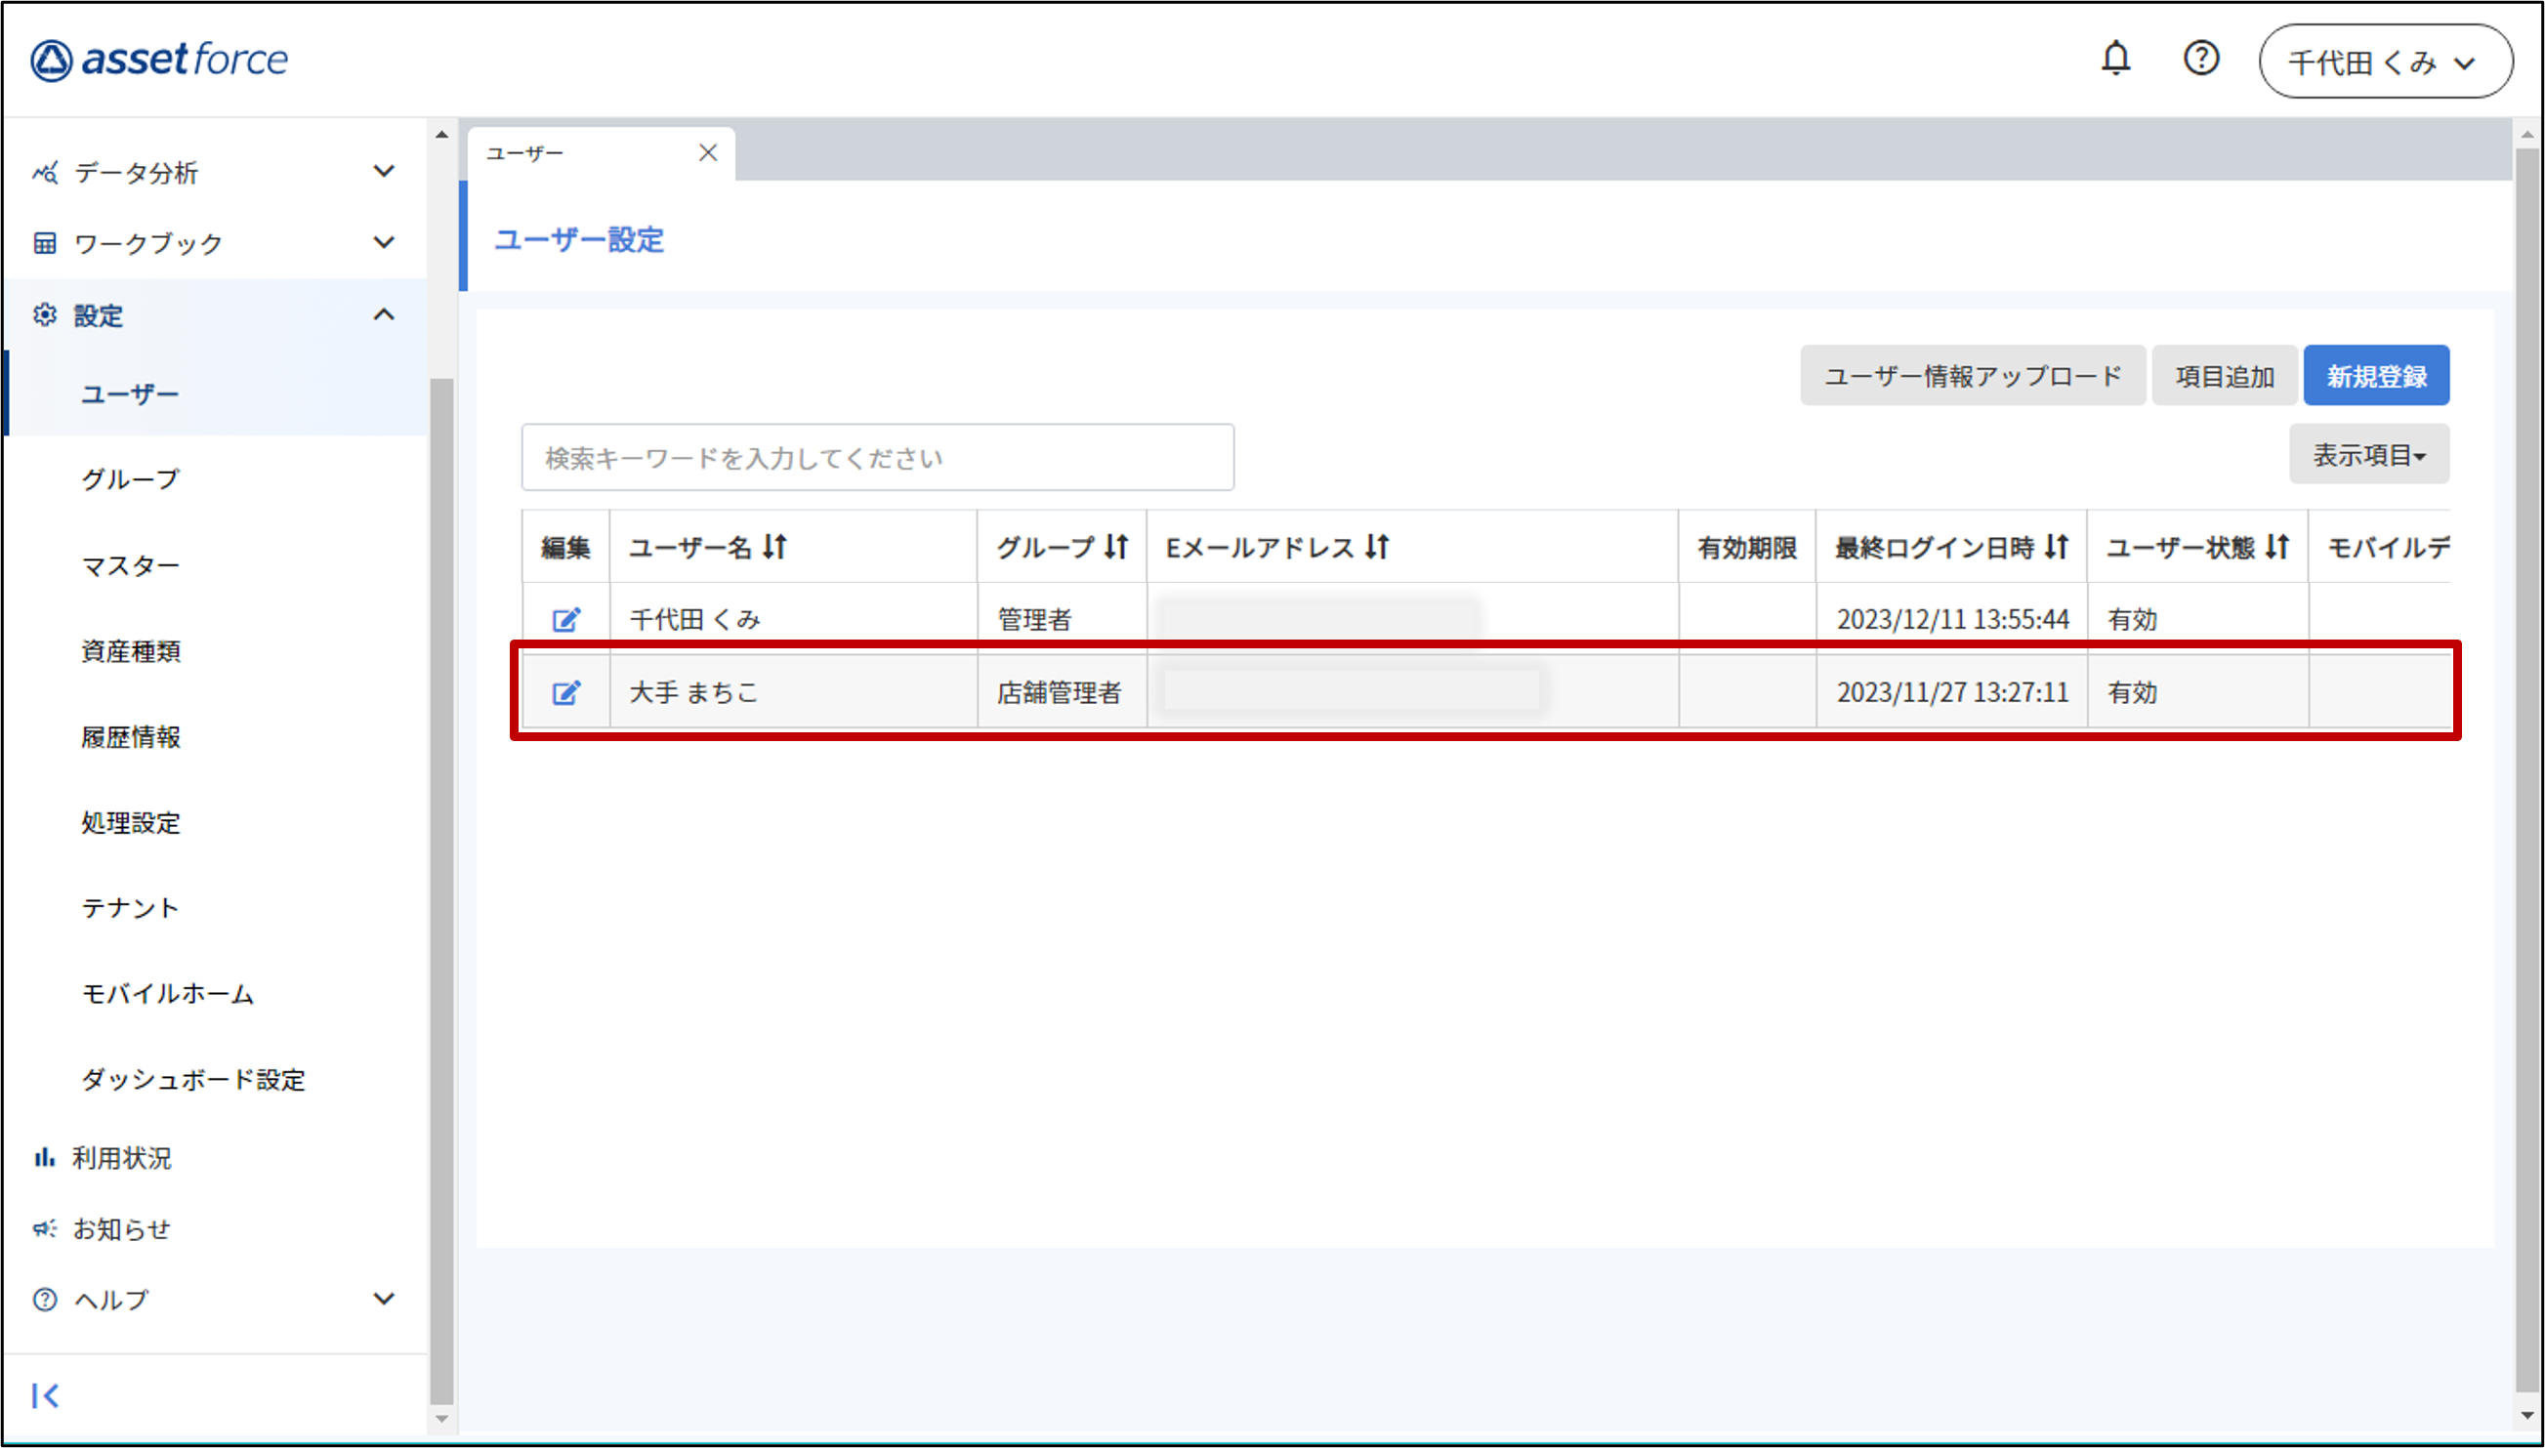Click the 設定 gear icon

click(46, 314)
